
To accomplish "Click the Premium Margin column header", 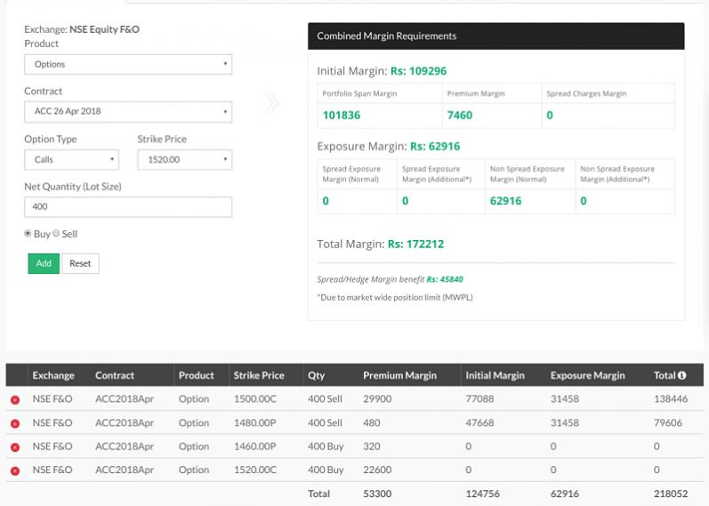I will click(x=399, y=375).
